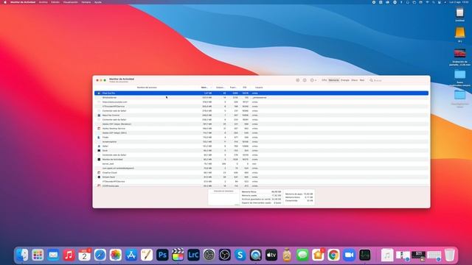472x265 pixels.
Task: Select the Safari process row
Action: [x=261, y=146]
